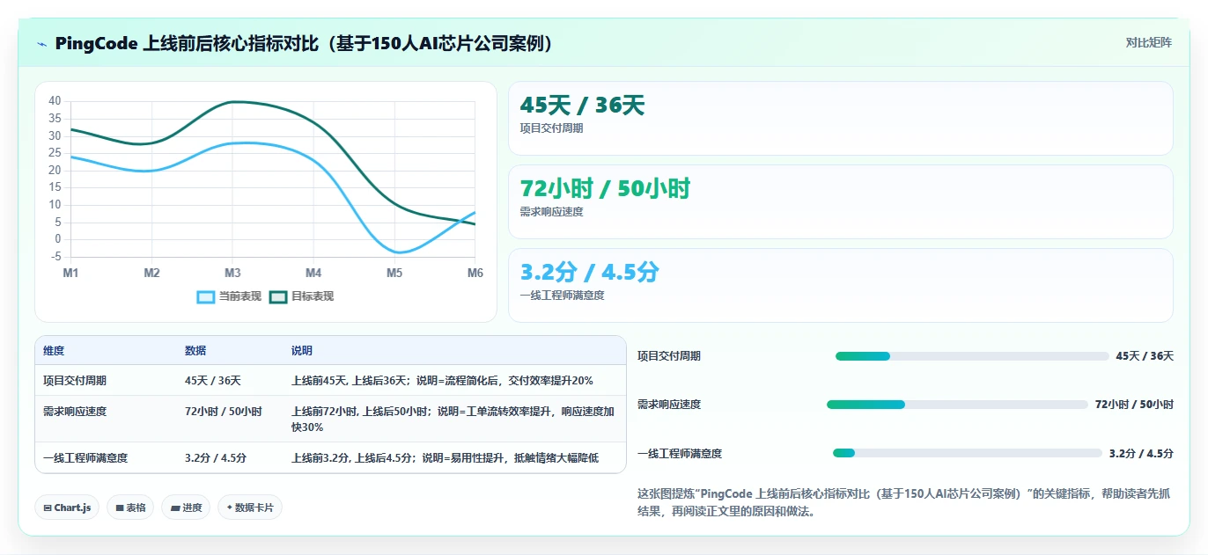
Task: Click description text about 交付效率提升20%
Action: click(442, 381)
